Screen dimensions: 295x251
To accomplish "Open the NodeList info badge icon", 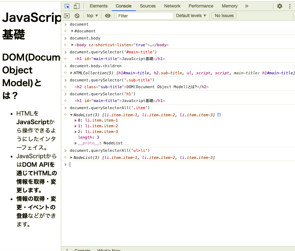I will [219, 115].
